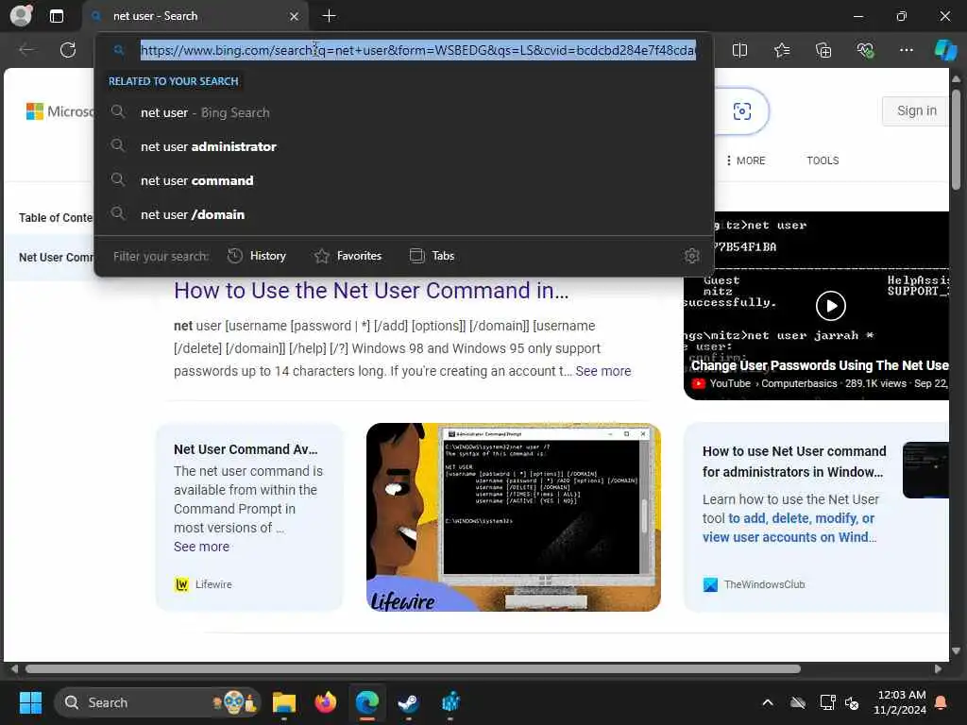967x725 pixels.
Task: Open the blue cubes app on taskbar
Action: coord(450,702)
